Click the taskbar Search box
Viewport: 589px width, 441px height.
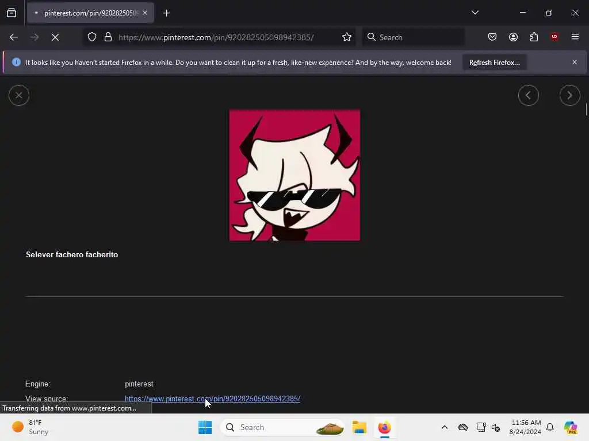[x=282, y=427]
